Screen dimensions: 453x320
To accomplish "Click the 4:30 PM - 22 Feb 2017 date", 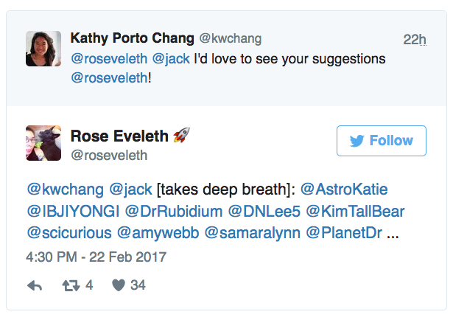I will [96, 257].
